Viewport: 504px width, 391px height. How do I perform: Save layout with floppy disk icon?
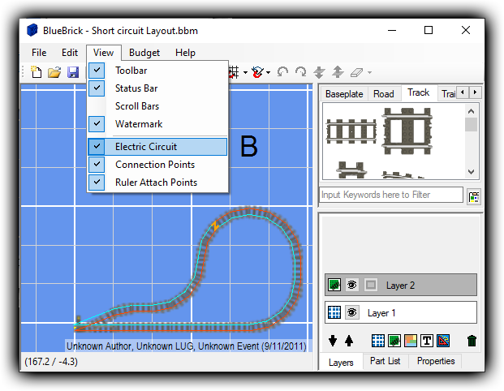coord(73,72)
